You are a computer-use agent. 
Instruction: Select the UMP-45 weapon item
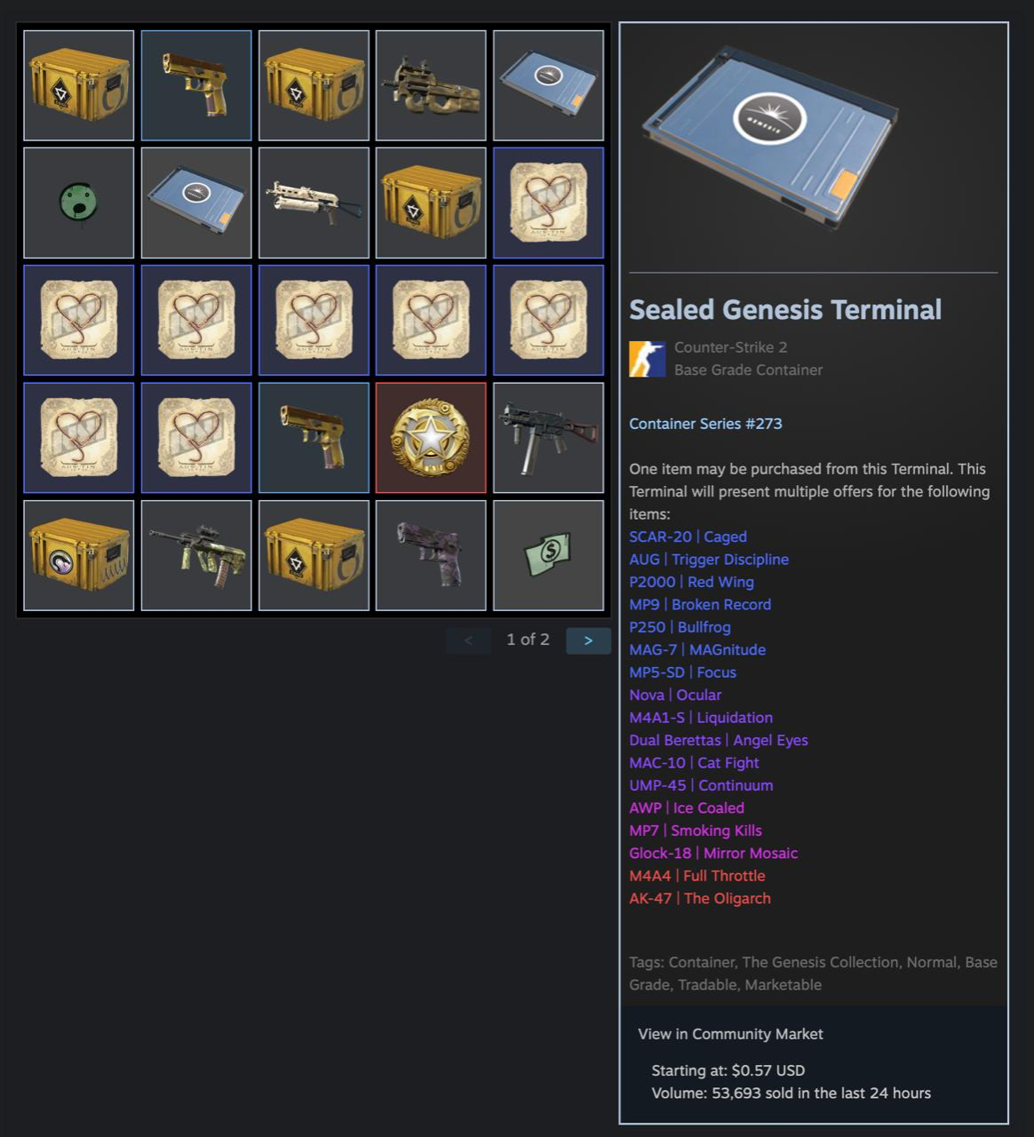pyautogui.click(x=548, y=438)
